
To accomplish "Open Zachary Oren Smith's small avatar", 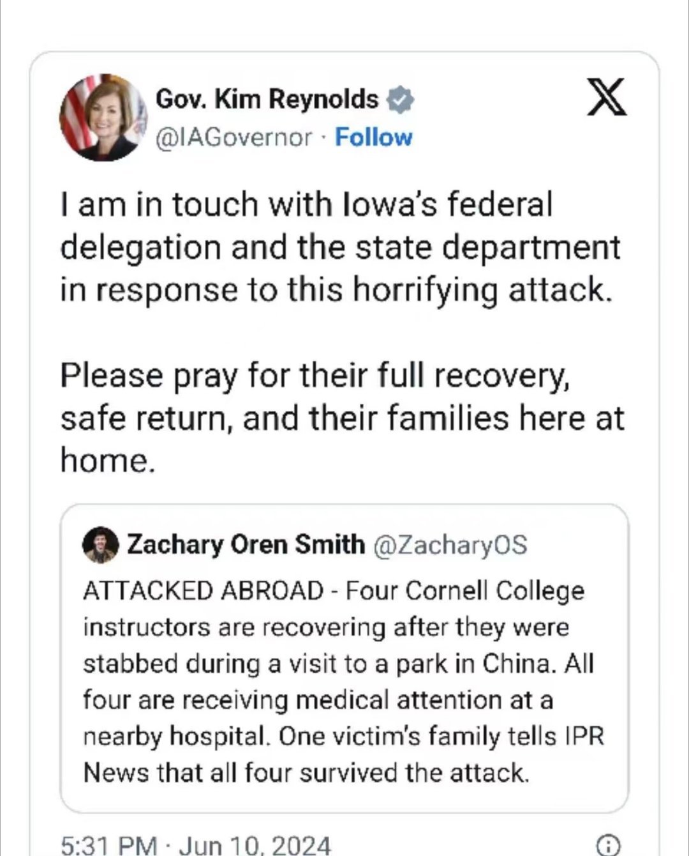I will (101, 545).
